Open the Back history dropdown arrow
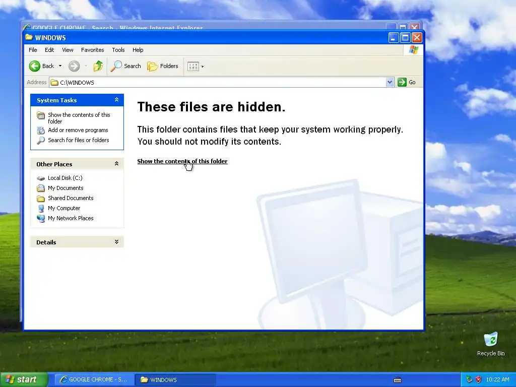Screen dimensions: 516x387 [60, 66]
